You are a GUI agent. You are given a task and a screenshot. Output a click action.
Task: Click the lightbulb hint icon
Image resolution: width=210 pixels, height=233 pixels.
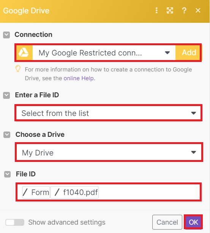[x=18, y=69]
